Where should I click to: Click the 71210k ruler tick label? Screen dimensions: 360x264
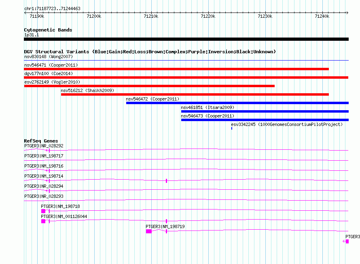click(151, 16)
